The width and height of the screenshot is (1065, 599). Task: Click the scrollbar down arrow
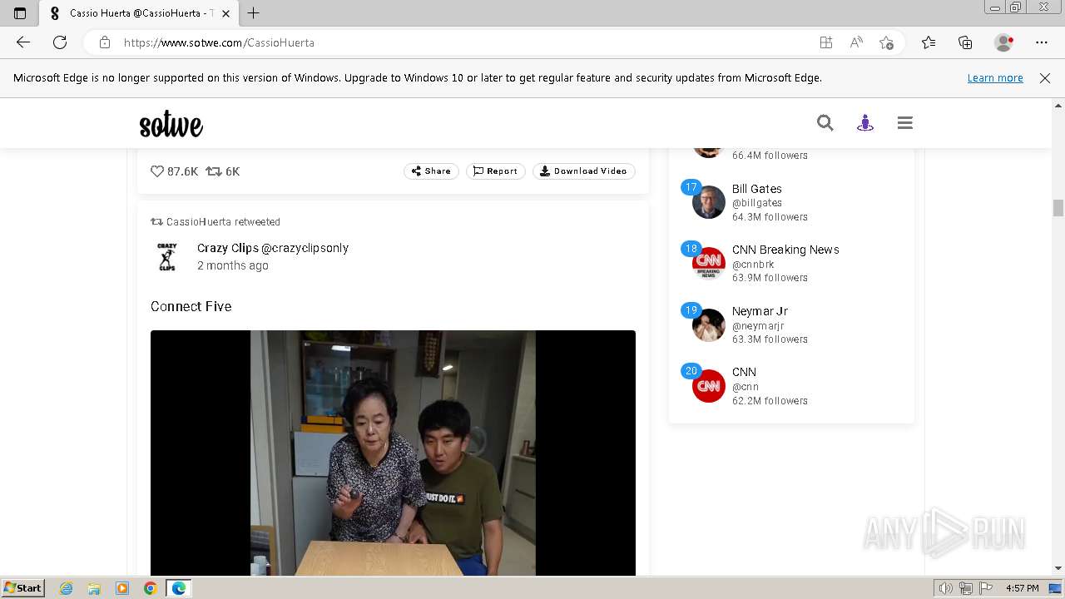tap(1058, 569)
